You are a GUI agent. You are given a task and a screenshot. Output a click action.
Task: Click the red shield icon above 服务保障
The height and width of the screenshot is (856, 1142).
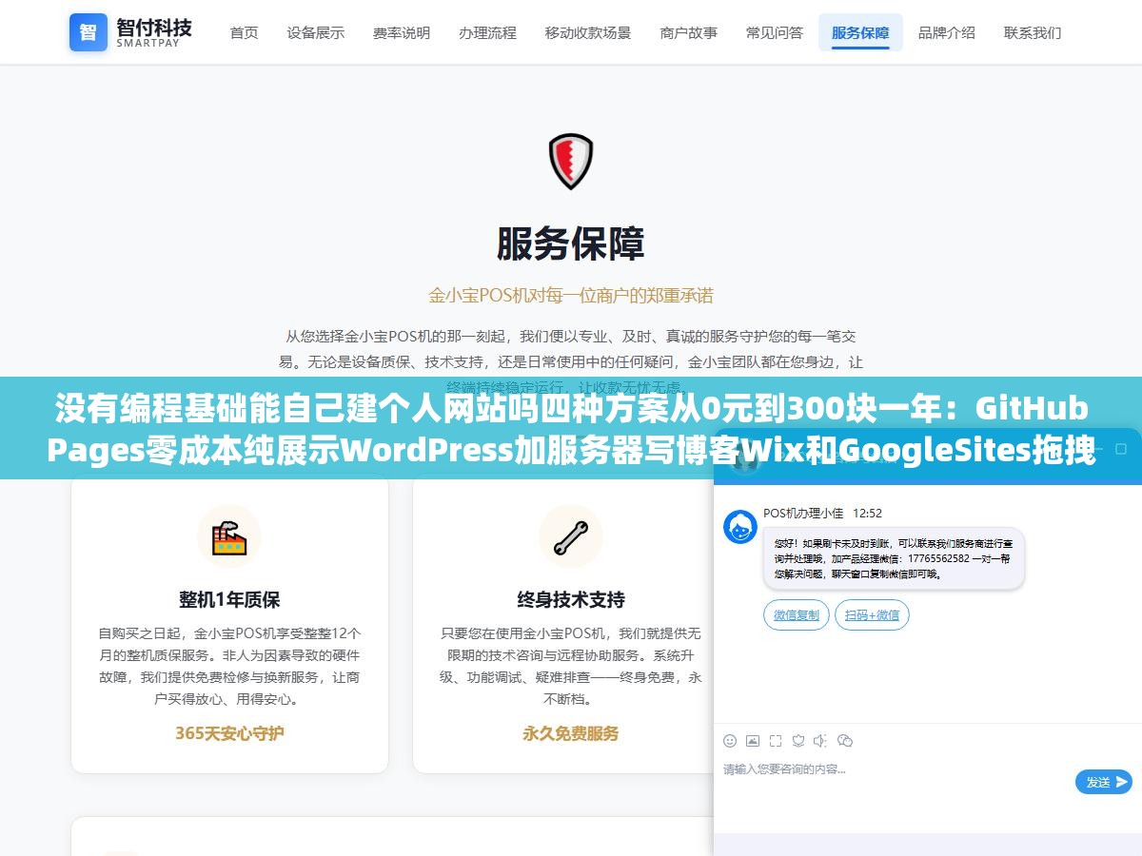click(571, 161)
